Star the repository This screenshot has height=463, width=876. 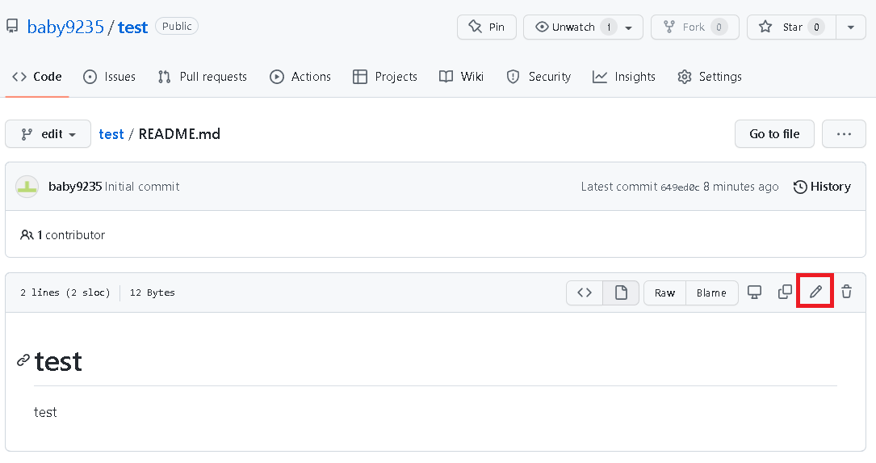point(792,27)
